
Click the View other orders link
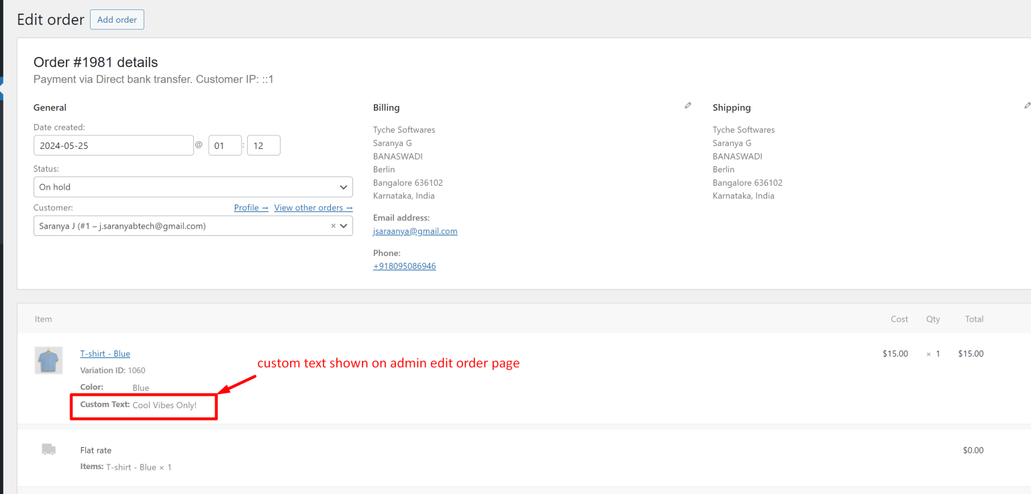[x=313, y=208]
